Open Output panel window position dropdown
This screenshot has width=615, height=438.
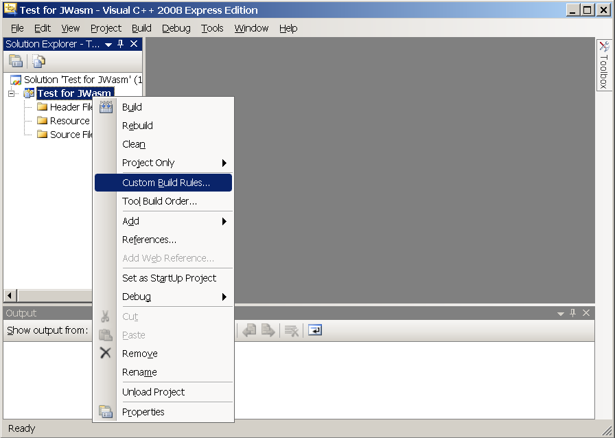tap(561, 314)
